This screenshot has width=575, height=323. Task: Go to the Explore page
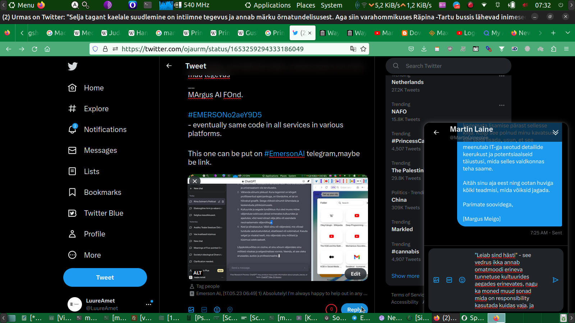pyautogui.click(x=88, y=109)
